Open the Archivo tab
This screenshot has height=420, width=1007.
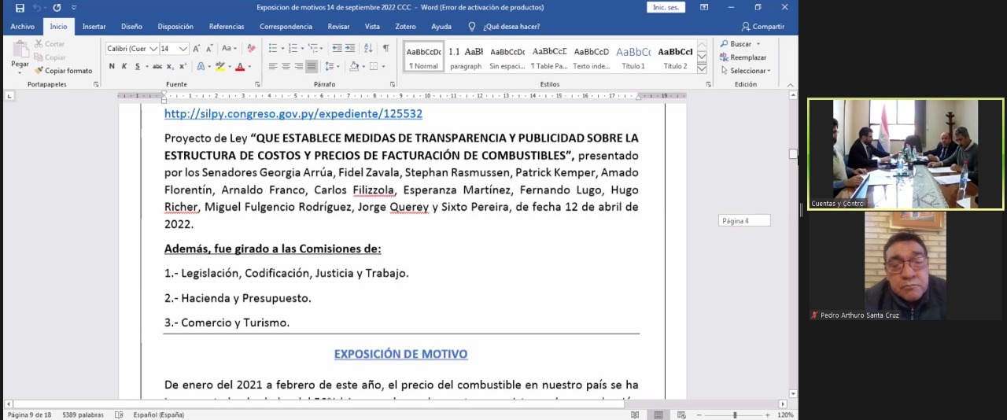[22, 27]
